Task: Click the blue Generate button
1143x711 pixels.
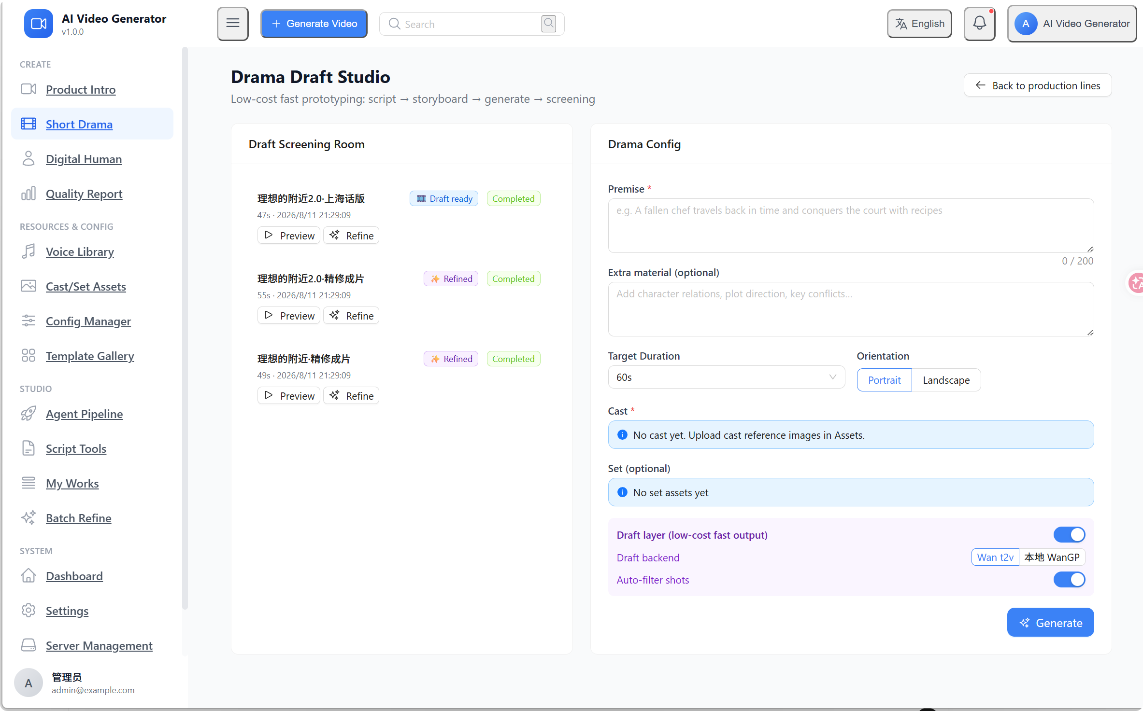Action: (1050, 623)
